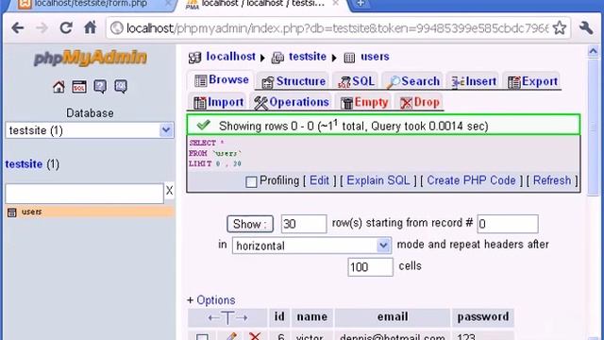Click the rows count field showing 30

tap(304, 224)
